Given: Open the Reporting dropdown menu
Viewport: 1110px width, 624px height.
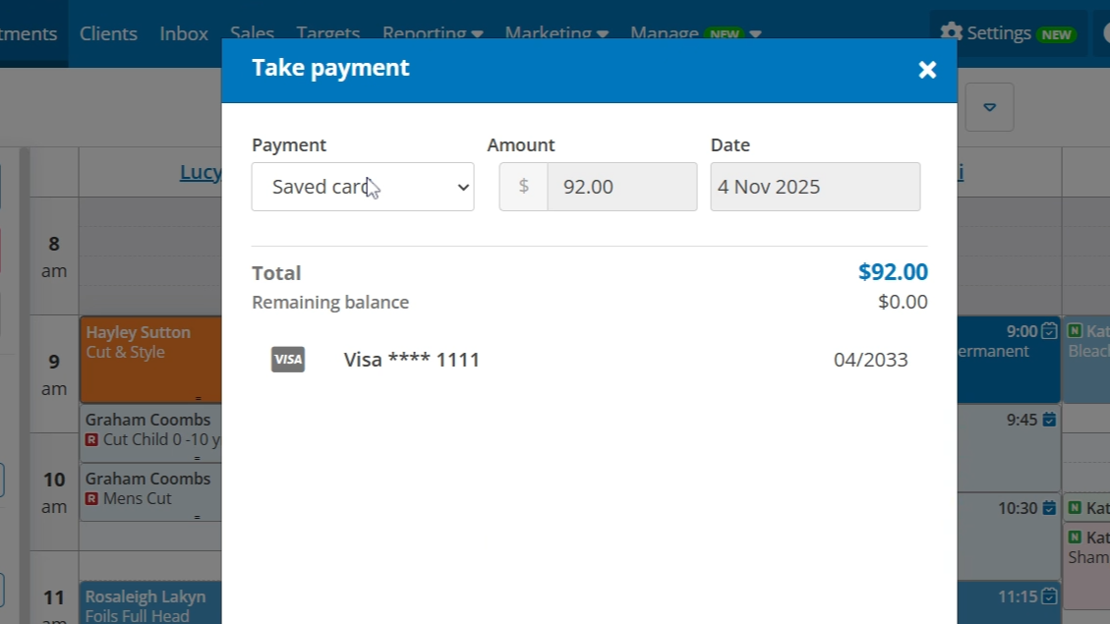Looking at the screenshot, I should coord(433,32).
